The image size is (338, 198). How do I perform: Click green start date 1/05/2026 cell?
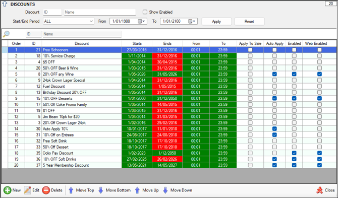(137, 74)
